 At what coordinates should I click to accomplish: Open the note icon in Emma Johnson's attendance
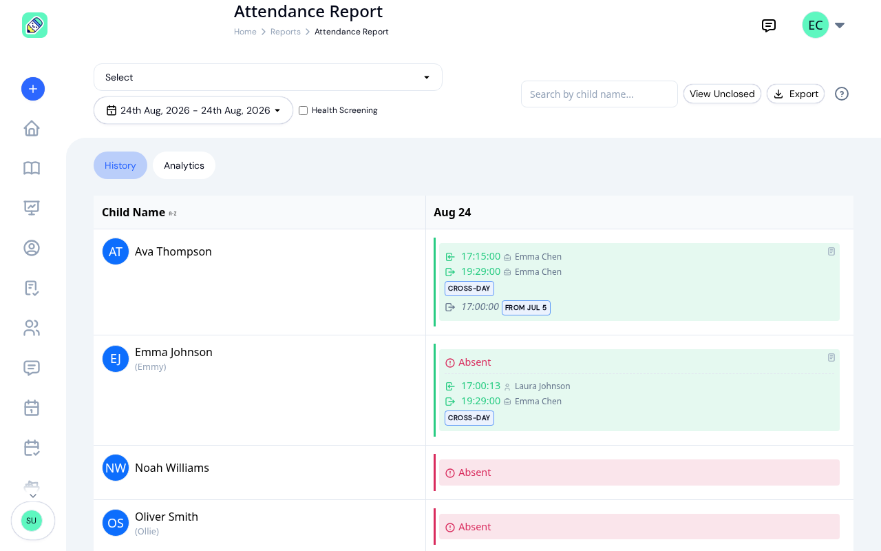(x=831, y=357)
